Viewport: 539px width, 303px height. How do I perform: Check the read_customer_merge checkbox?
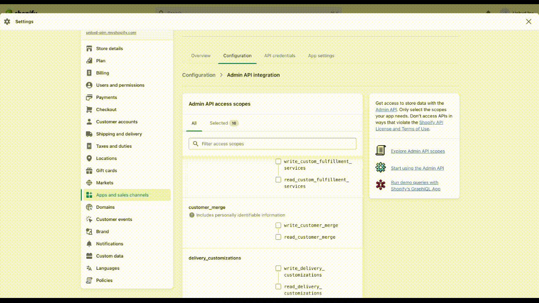[278, 237]
